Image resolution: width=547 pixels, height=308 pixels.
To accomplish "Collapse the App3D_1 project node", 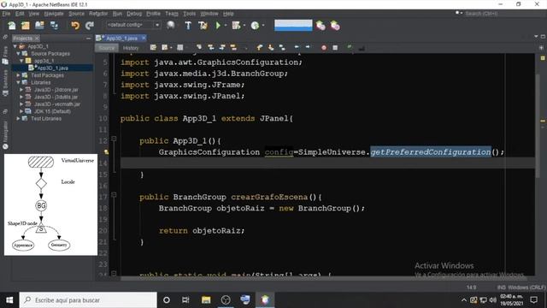I will (15, 46).
